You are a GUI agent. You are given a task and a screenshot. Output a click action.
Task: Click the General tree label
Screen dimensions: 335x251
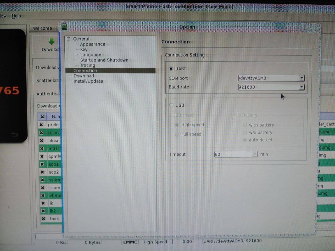pos(81,39)
